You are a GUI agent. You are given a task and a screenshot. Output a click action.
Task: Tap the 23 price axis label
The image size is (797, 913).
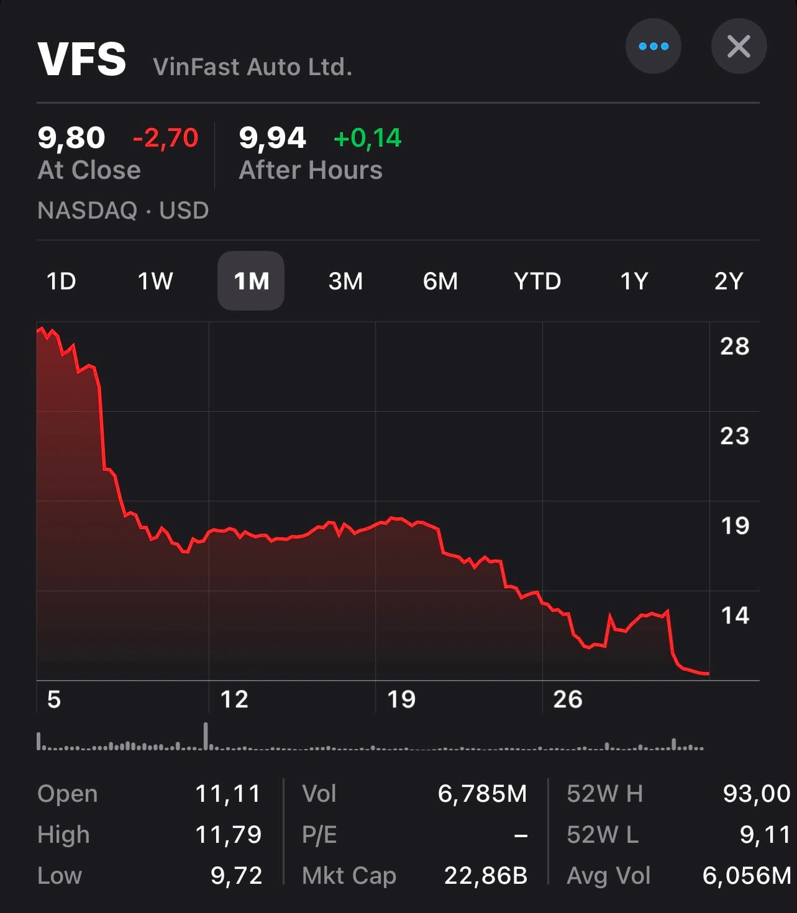tap(735, 436)
